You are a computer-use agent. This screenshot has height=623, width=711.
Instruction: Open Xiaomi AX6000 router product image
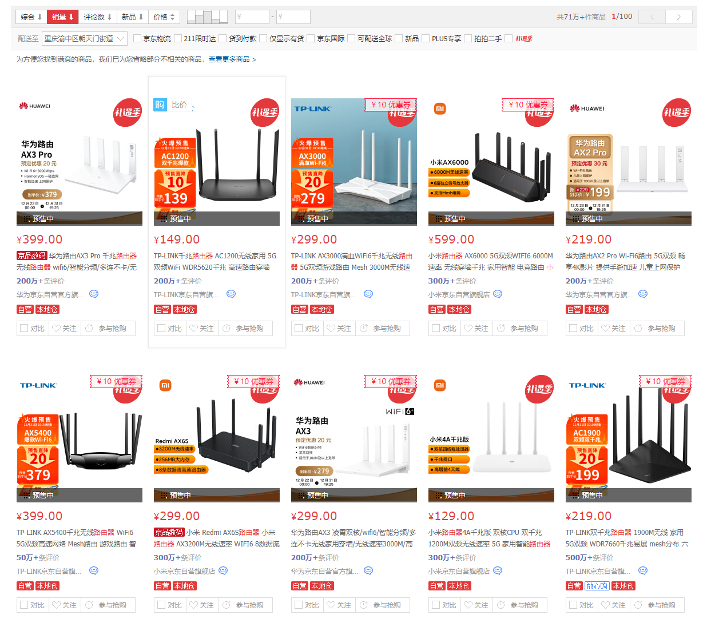491,162
